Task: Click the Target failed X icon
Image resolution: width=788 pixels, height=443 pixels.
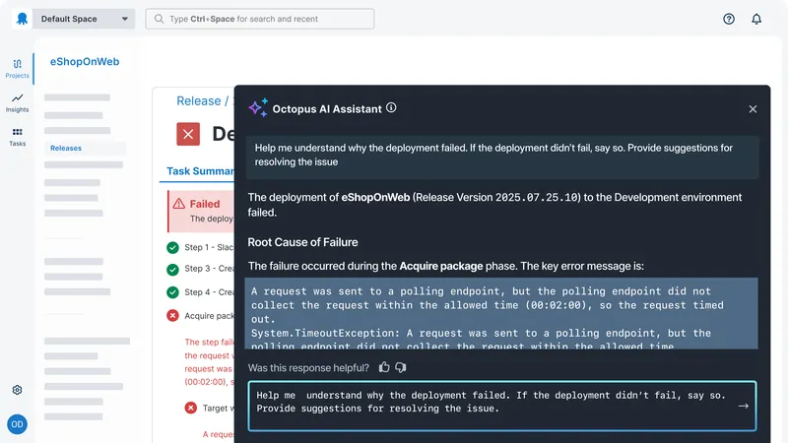Action: tap(190, 408)
